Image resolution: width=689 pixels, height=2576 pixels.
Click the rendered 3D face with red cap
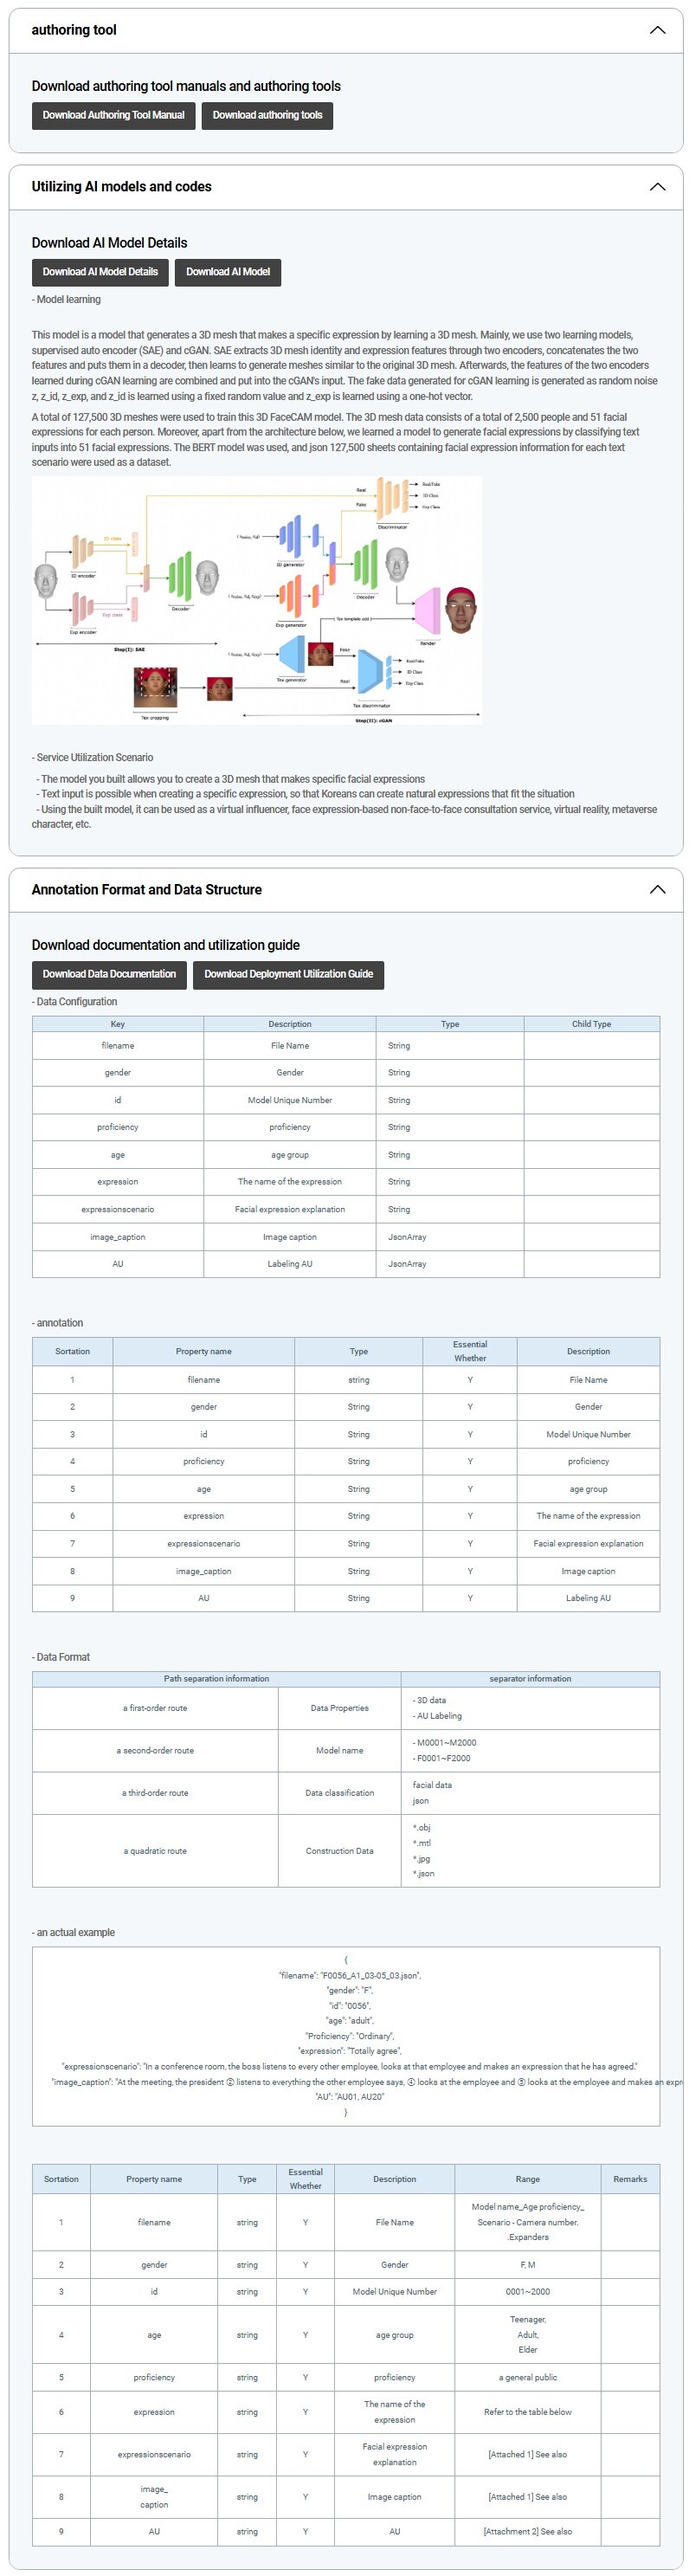pos(459,609)
